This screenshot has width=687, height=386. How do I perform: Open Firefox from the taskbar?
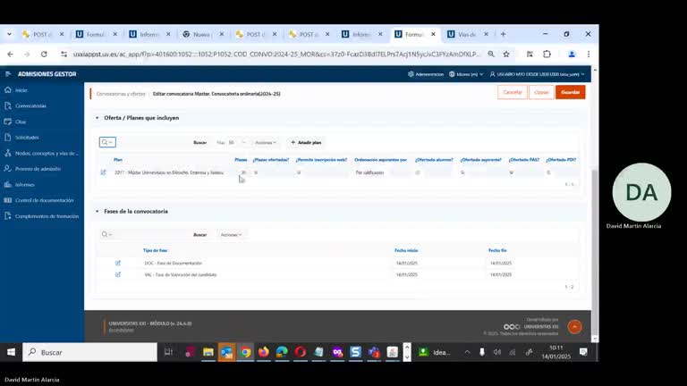point(264,352)
